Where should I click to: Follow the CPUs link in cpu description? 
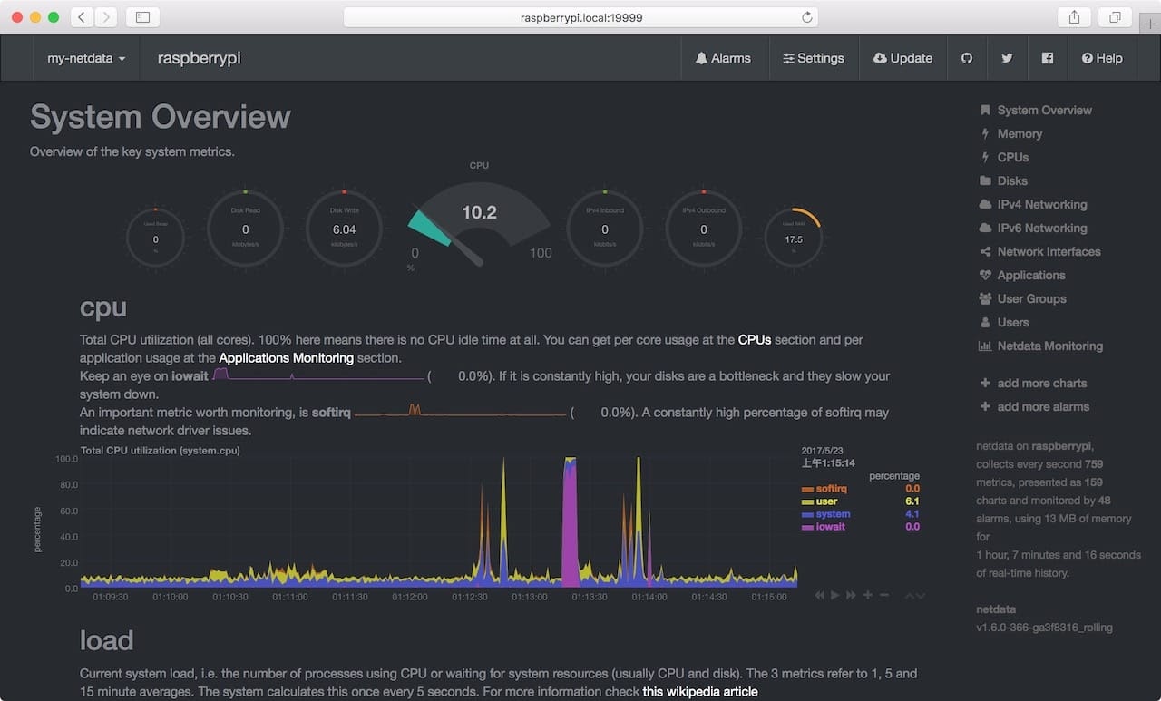[755, 340]
